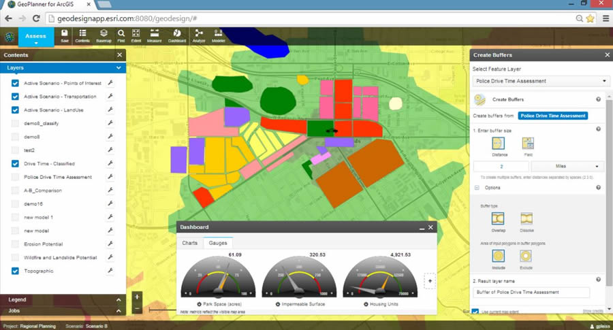Click the Result layer name field
Viewport: 613px width, 330px height.
pos(531,292)
